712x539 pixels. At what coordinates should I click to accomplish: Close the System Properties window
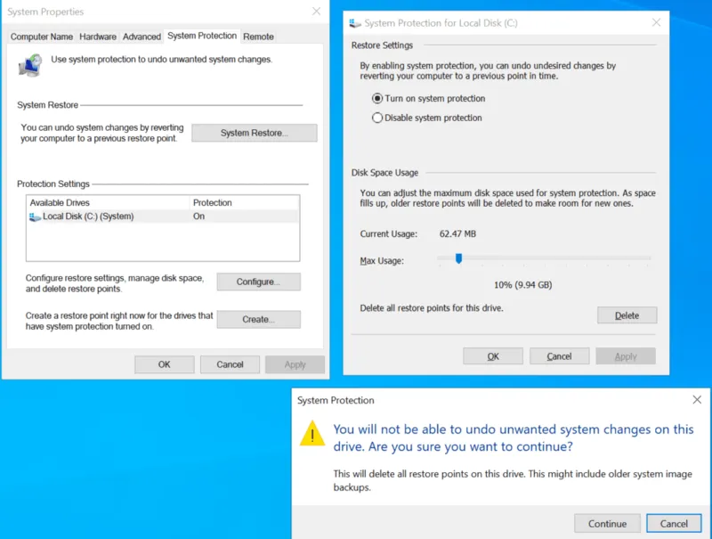[316, 12]
